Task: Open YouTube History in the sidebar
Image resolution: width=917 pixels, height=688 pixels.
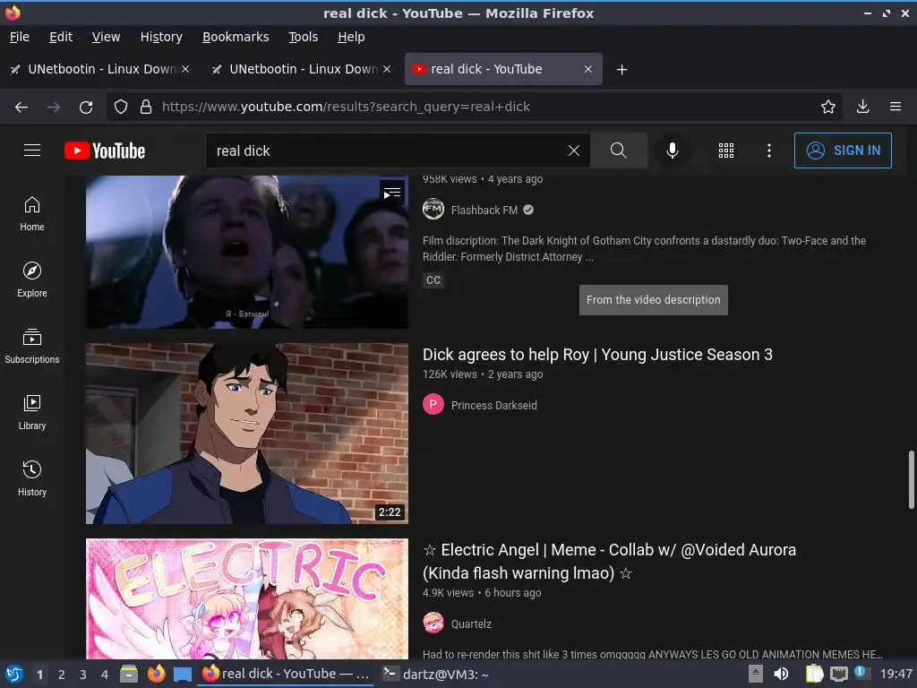Action: (x=32, y=478)
